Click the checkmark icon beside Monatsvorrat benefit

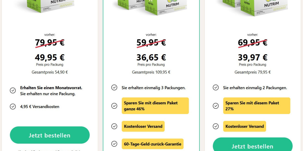click(13, 90)
